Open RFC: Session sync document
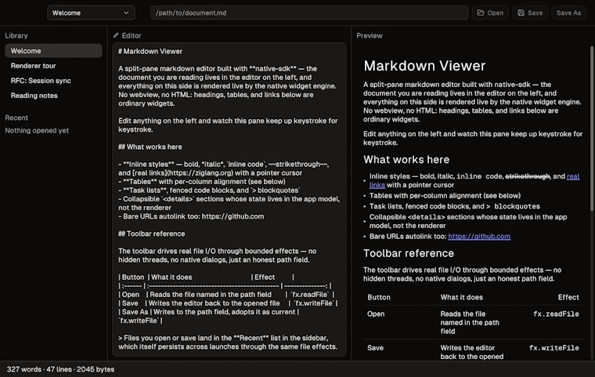The width and height of the screenshot is (595, 377). tap(53, 81)
